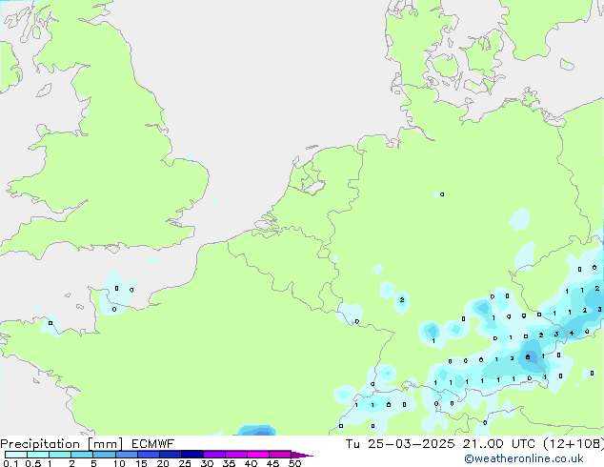Click the 30–35 mm purple legend swatch

click(214, 455)
